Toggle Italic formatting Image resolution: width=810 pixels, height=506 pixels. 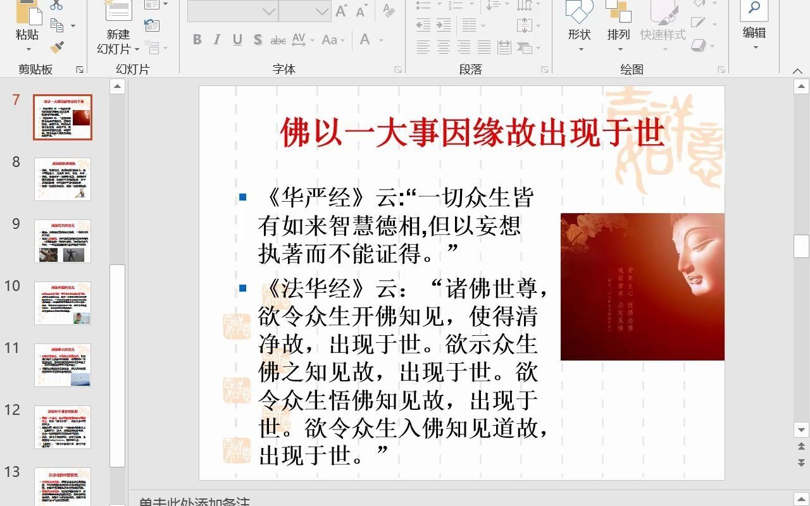[x=217, y=40]
